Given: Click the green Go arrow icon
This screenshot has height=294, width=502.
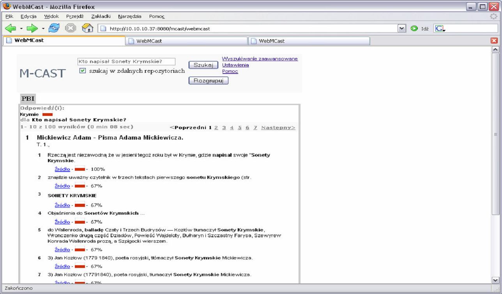Looking at the screenshot, I should click(x=414, y=28).
